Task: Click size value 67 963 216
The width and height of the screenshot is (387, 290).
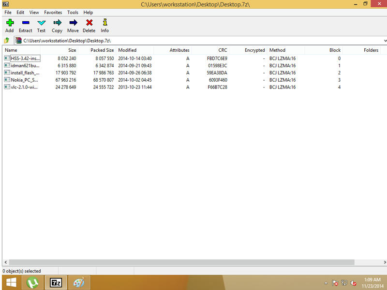Action: tap(66, 80)
